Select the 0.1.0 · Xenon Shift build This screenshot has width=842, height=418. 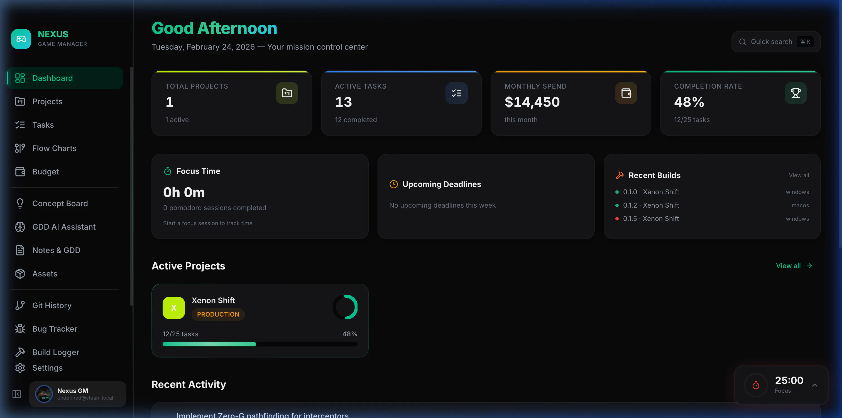tap(712, 192)
